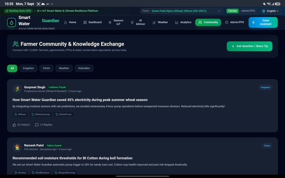
Task: Click the Rajkot, Gujarat location tag
Action: pyautogui.click(x=54, y=146)
